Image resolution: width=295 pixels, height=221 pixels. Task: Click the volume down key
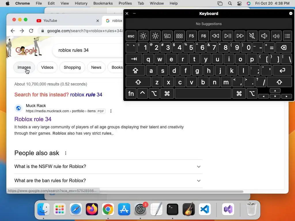(264, 36)
